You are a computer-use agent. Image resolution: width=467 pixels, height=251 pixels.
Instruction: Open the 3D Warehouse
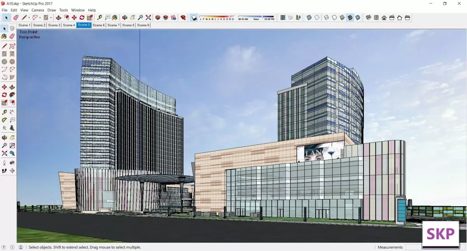(x=158, y=18)
